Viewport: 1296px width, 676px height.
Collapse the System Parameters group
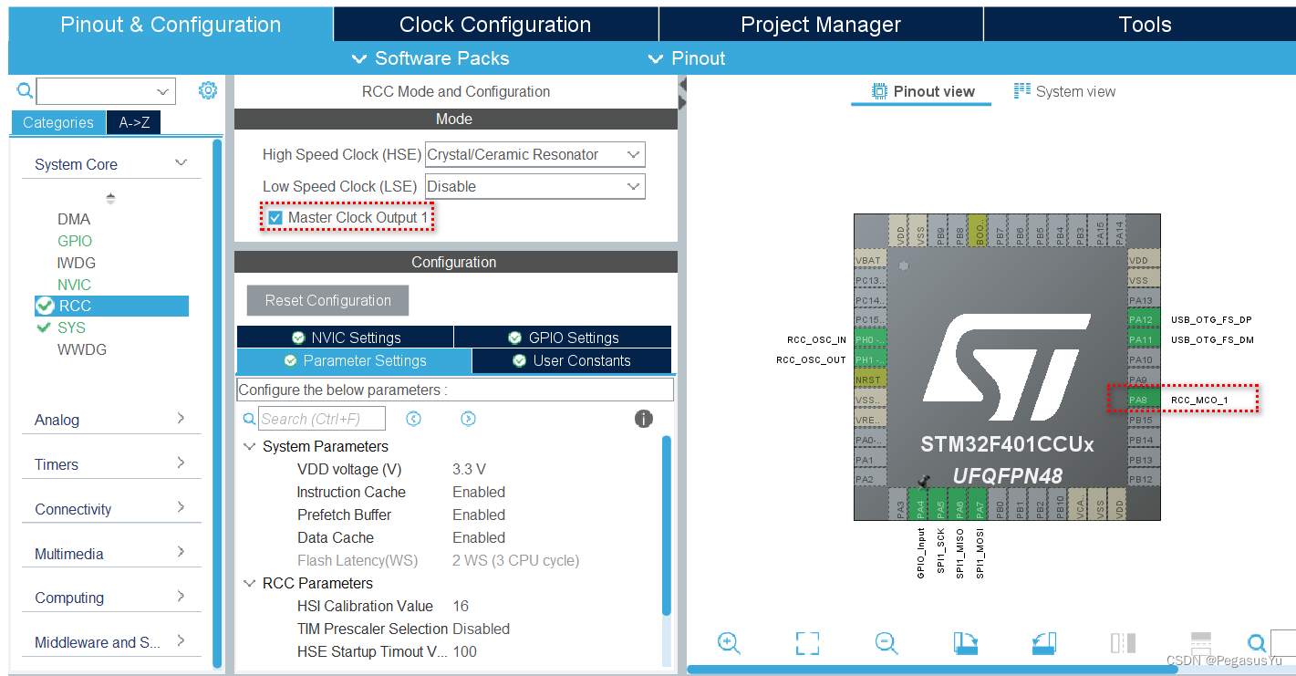coord(249,446)
